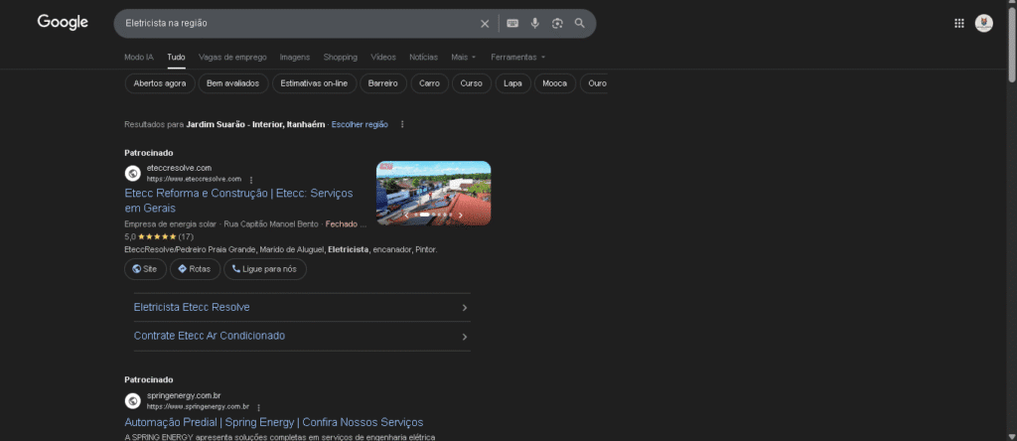1017x441 pixels.
Task: Open the 'Ferramentas' dropdown
Action: (x=517, y=57)
